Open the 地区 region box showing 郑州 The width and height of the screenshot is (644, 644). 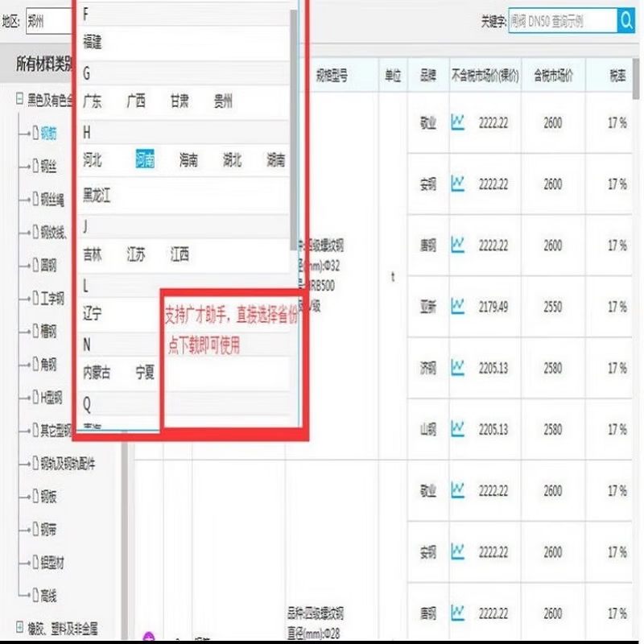(49, 21)
